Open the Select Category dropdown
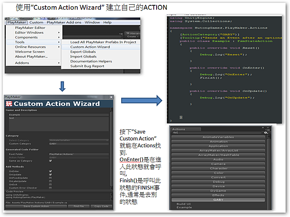This screenshot has width=290, height=217. (79, 140)
